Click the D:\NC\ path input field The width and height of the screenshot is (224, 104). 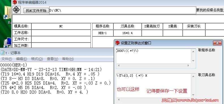point(122,10)
